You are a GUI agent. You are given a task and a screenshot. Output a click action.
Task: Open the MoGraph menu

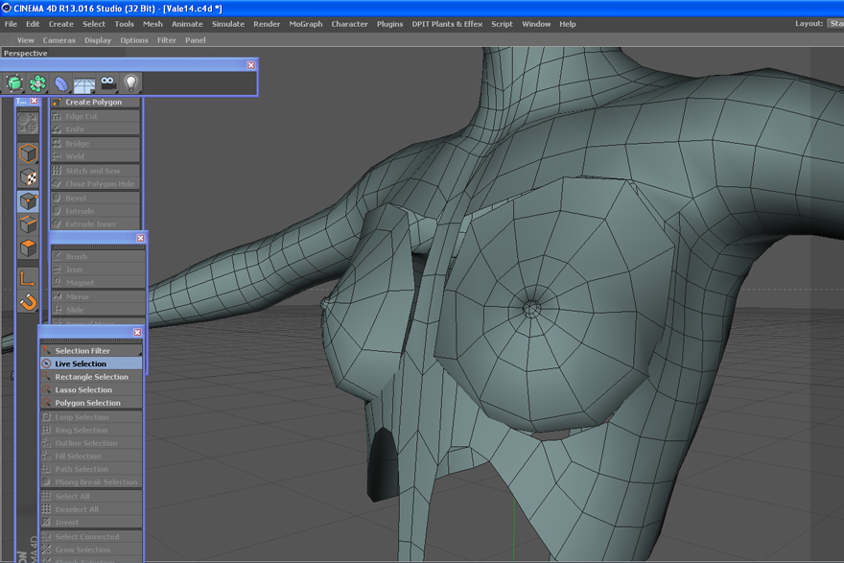pyautogui.click(x=305, y=24)
